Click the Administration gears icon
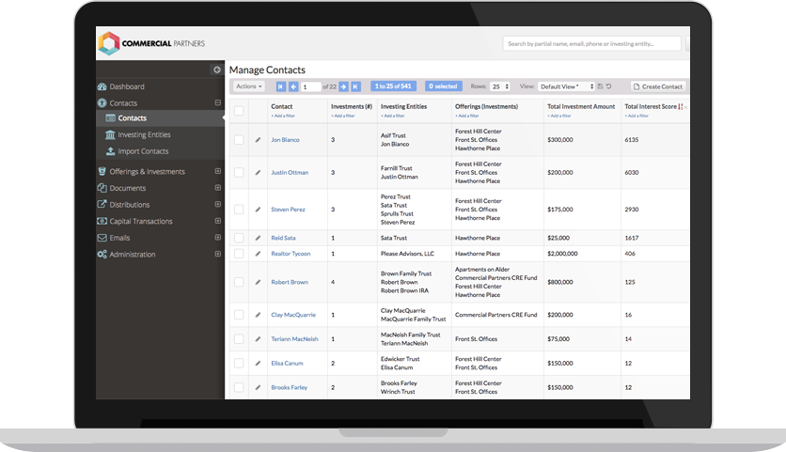The image size is (786, 452). click(102, 254)
